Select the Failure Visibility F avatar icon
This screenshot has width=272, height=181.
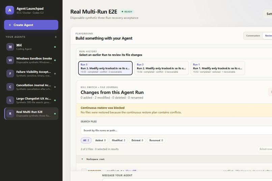tap(10, 73)
